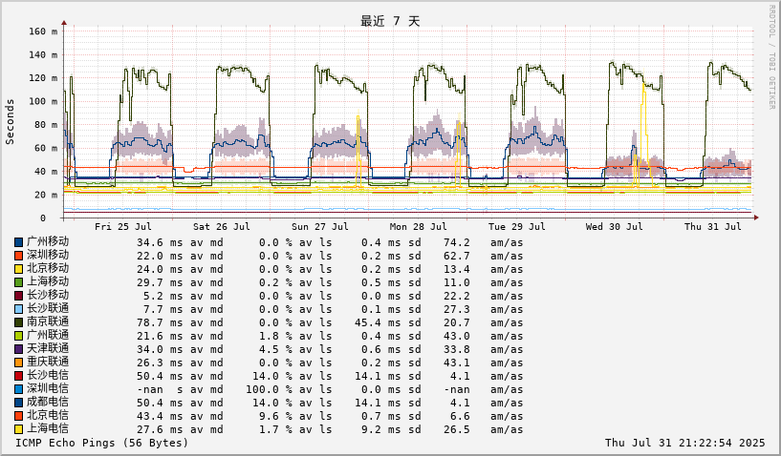
Task: Select the Sun 27 Jul date label
Action: [320, 227]
